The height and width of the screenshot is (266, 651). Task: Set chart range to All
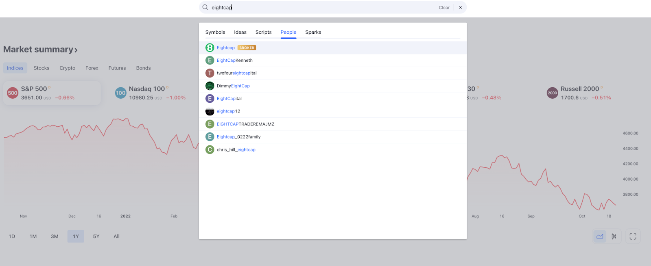coord(116,236)
